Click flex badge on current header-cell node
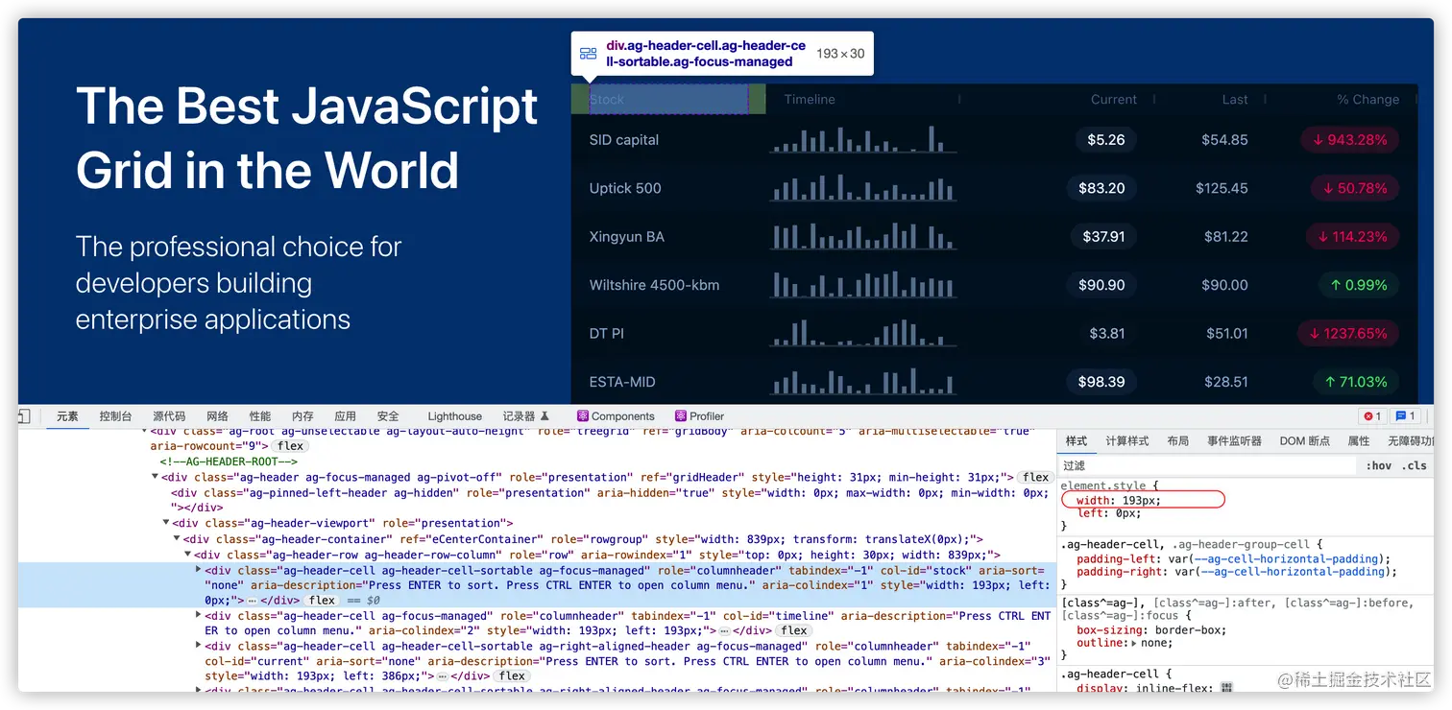 tap(512, 675)
